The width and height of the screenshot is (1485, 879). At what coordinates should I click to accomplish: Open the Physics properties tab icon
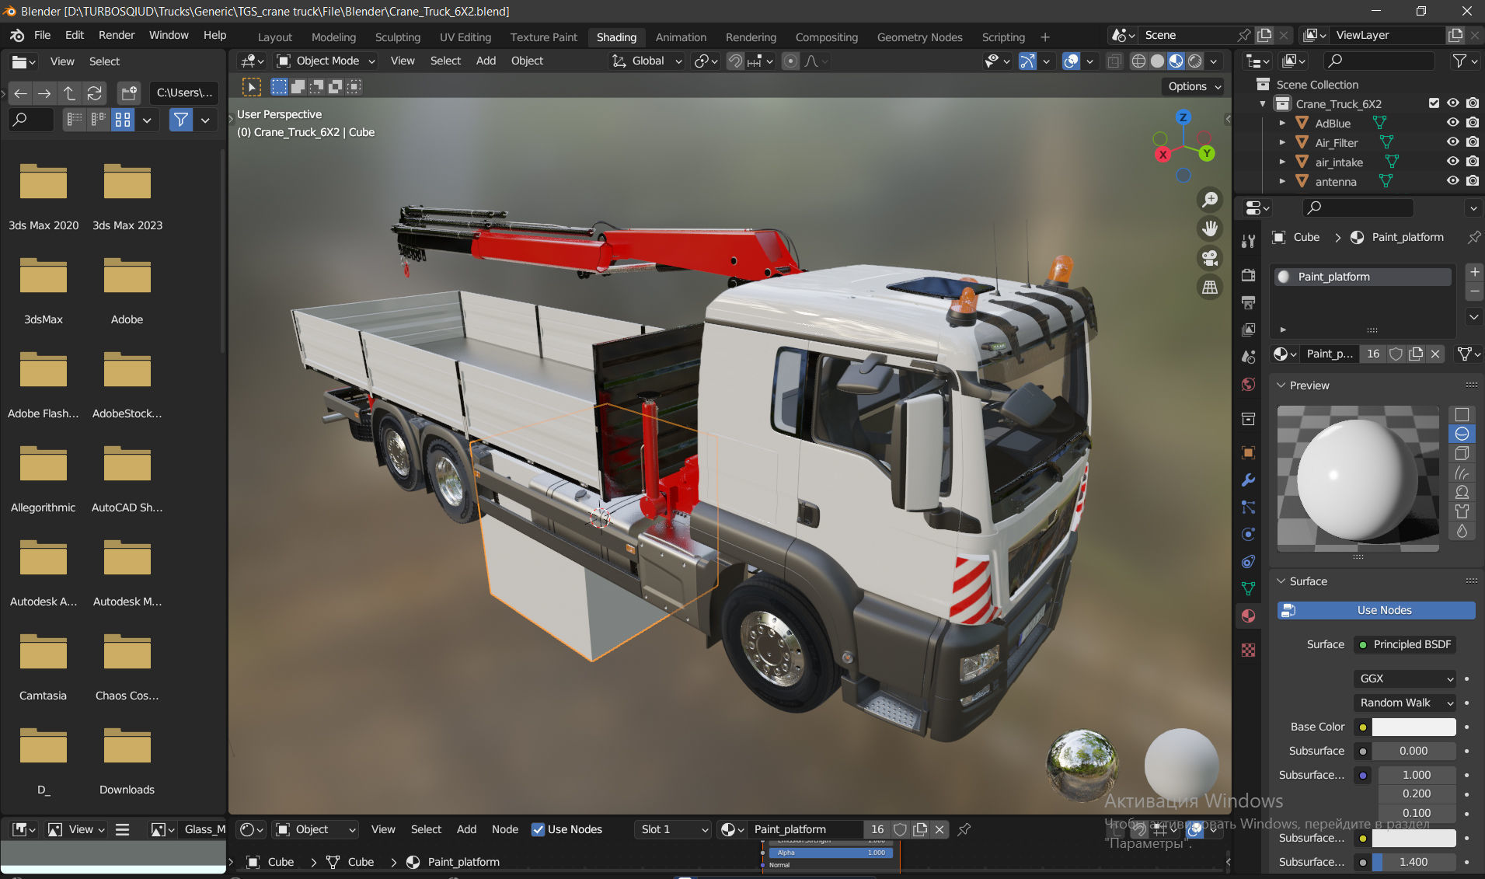(x=1248, y=535)
